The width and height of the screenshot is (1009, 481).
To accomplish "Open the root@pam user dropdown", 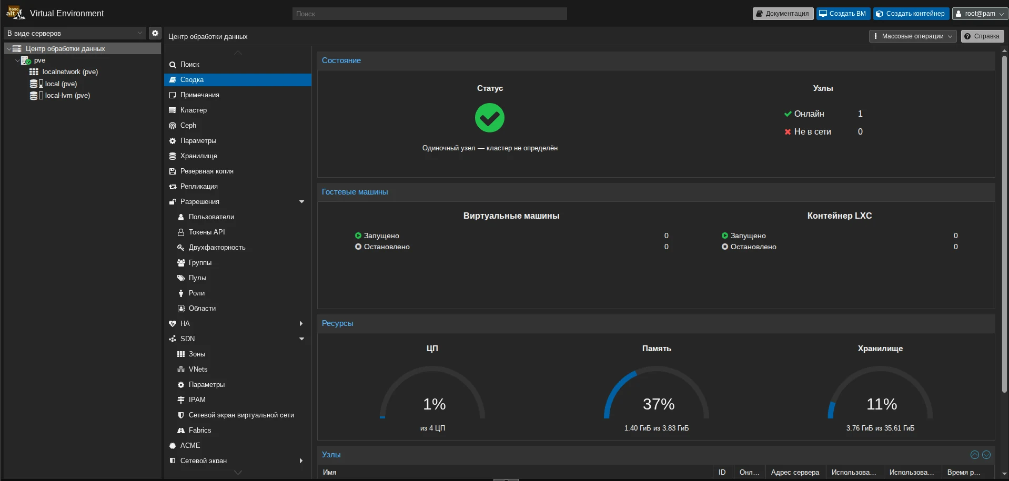I will tap(980, 14).
